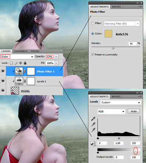Select ADJUSTMENTS tab in Photo Filter panel

point(99,7)
